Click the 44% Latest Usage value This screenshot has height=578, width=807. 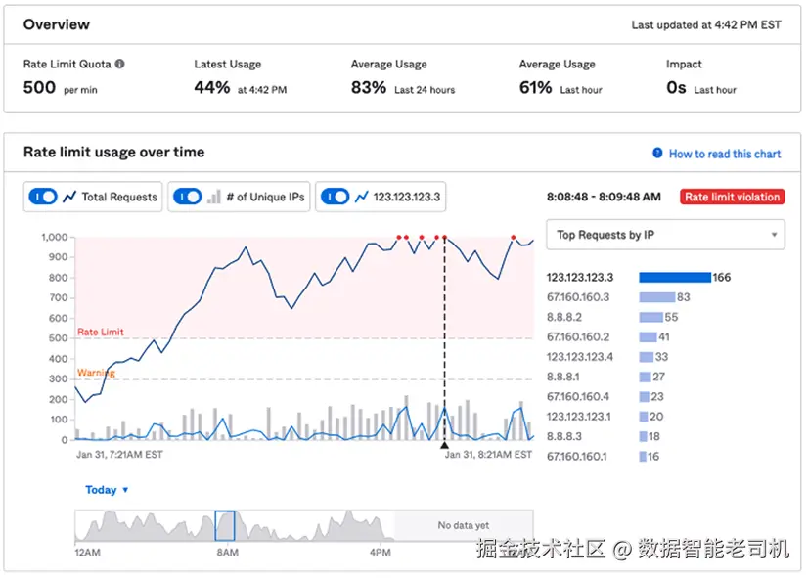[x=212, y=87]
